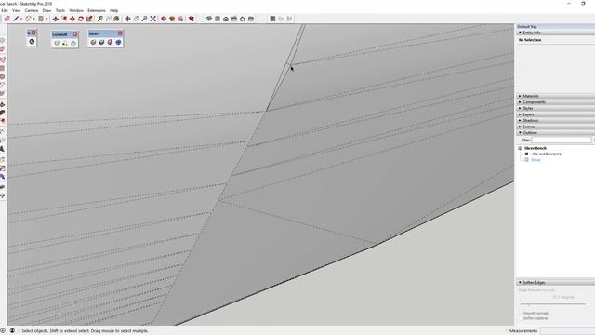The height and width of the screenshot is (335, 595).
Task: Open the Window menu
Action: click(76, 10)
